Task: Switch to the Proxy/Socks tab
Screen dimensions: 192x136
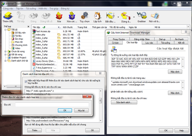Action: 119,39
